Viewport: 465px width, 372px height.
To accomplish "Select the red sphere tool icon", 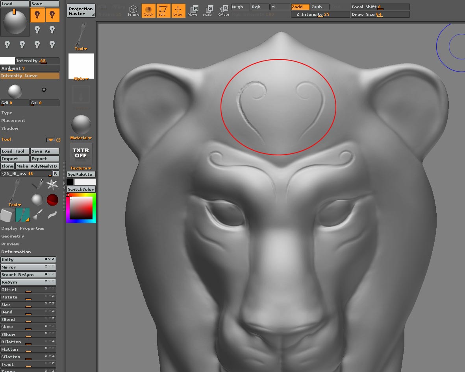I will [x=52, y=200].
